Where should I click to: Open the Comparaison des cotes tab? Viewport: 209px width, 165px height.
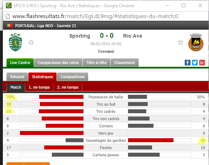(x=58, y=63)
